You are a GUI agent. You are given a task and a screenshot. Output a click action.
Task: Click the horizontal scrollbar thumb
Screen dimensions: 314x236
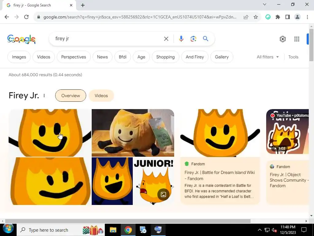128,221
